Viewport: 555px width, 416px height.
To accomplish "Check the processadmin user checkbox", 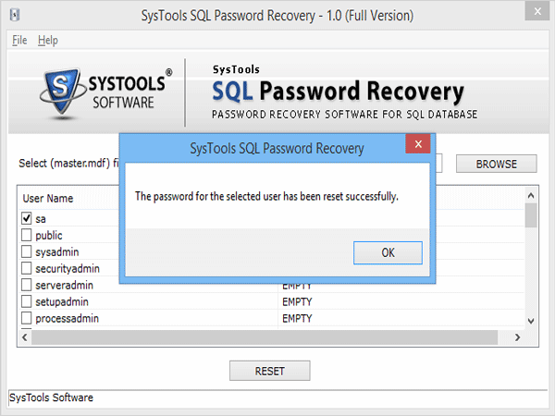I will coord(27,318).
